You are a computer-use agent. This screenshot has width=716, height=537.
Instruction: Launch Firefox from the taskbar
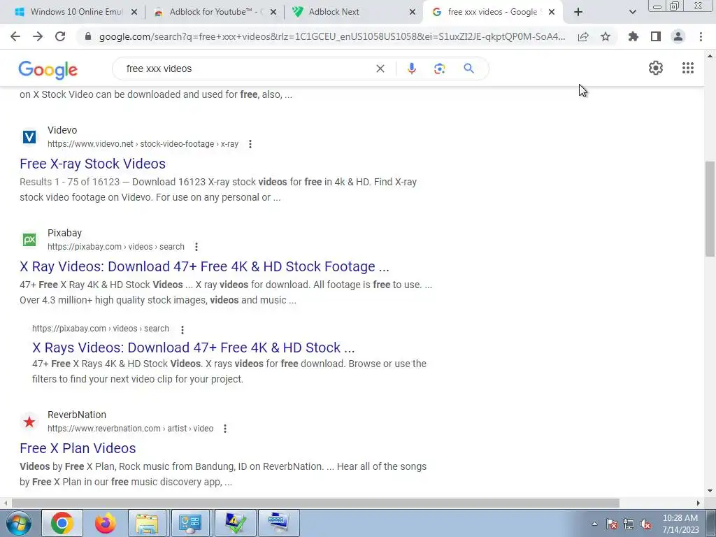click(x=106, y=523)
